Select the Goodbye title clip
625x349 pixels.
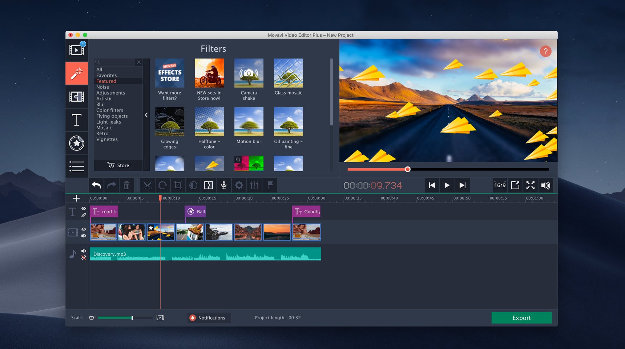[306, 212]
